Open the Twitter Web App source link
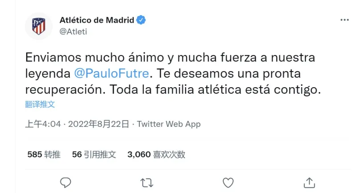 [169, 124]
